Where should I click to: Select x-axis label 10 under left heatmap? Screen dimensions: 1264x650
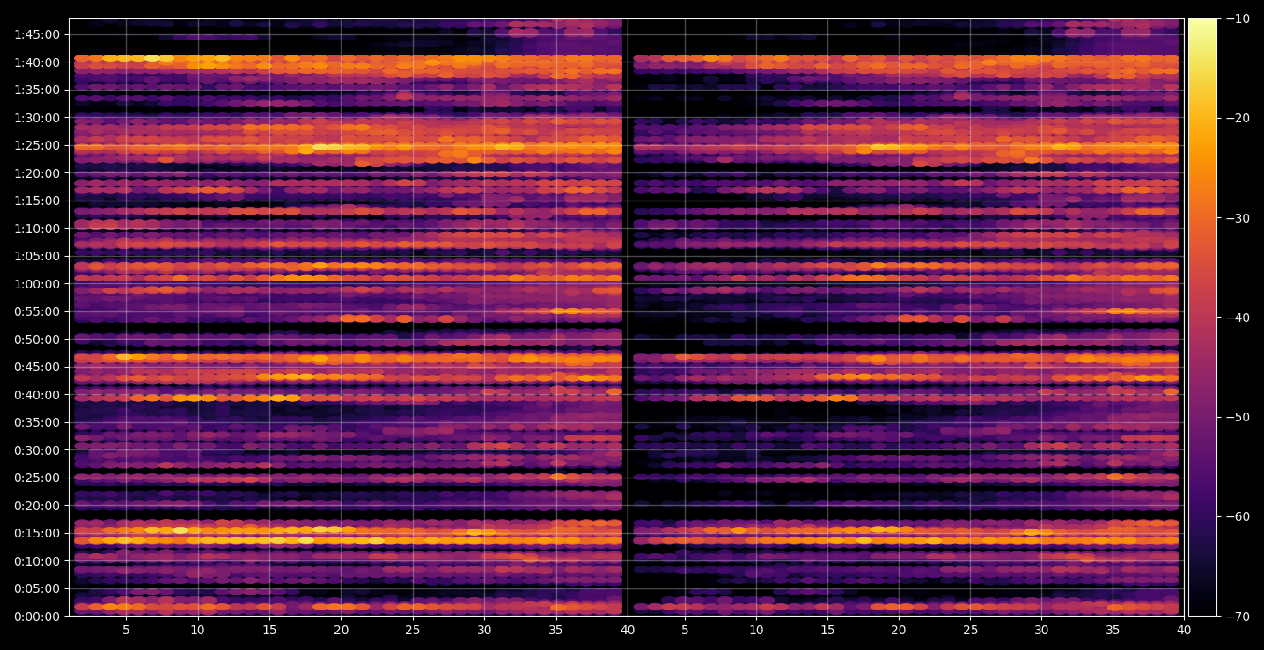[197, 631]
